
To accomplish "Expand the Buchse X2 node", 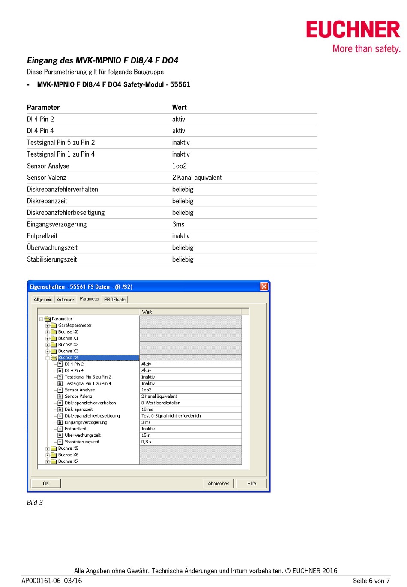I will click(x=48, y=345).
